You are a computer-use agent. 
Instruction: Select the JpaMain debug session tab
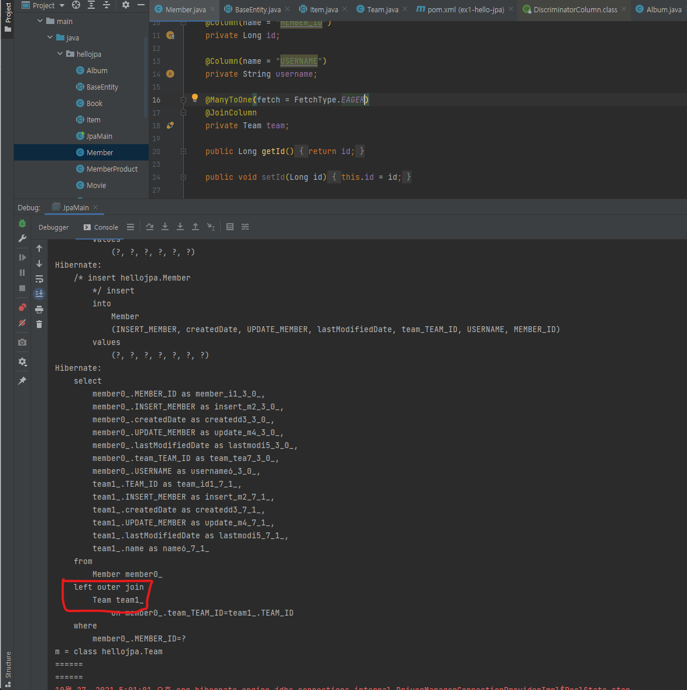point(71,207)
